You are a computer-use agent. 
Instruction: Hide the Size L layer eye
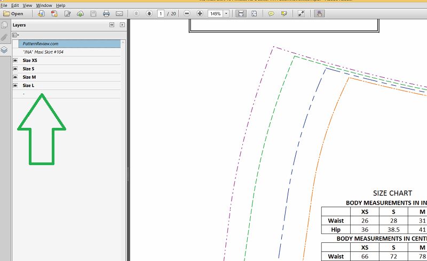(15, 85)
